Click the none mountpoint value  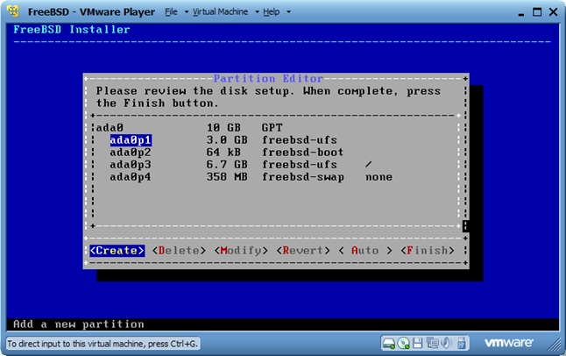pos(379,177)
